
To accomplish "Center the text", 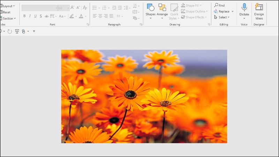I will (100, 16).
